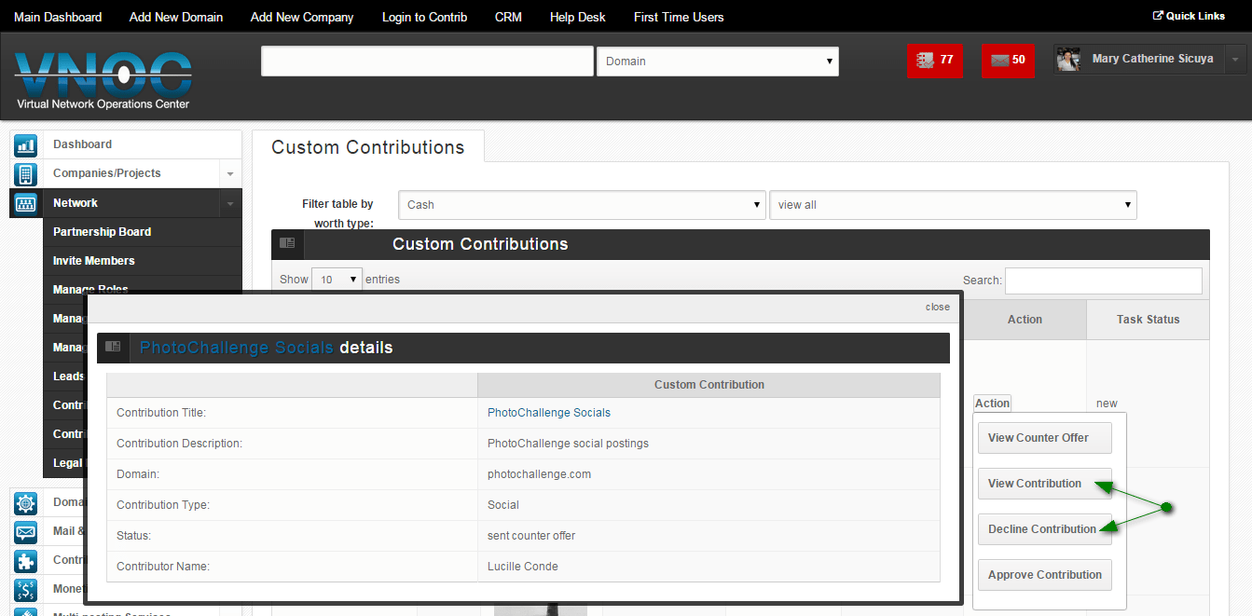Click the Lucille Conde contributor name
Image resolution: width=1252 pixels, height=616 pixels.
pyautogui.click(x=523, y=567)
